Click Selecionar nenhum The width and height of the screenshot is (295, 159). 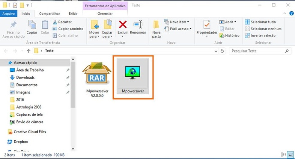(x=263, y=29)
